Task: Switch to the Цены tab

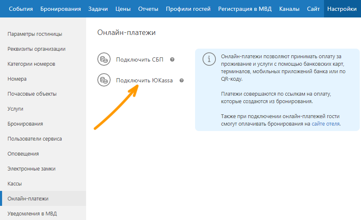Action: click(123, 9)
